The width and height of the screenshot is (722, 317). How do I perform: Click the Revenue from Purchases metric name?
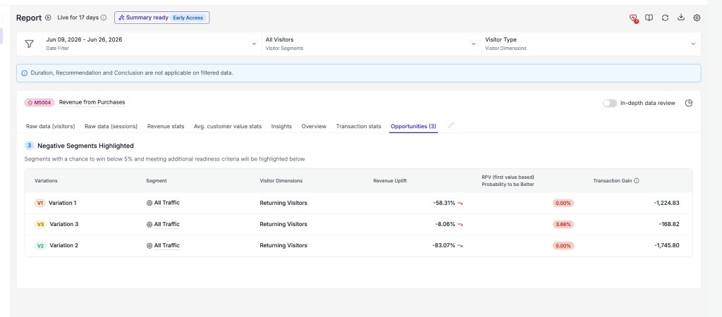point(92,102)
